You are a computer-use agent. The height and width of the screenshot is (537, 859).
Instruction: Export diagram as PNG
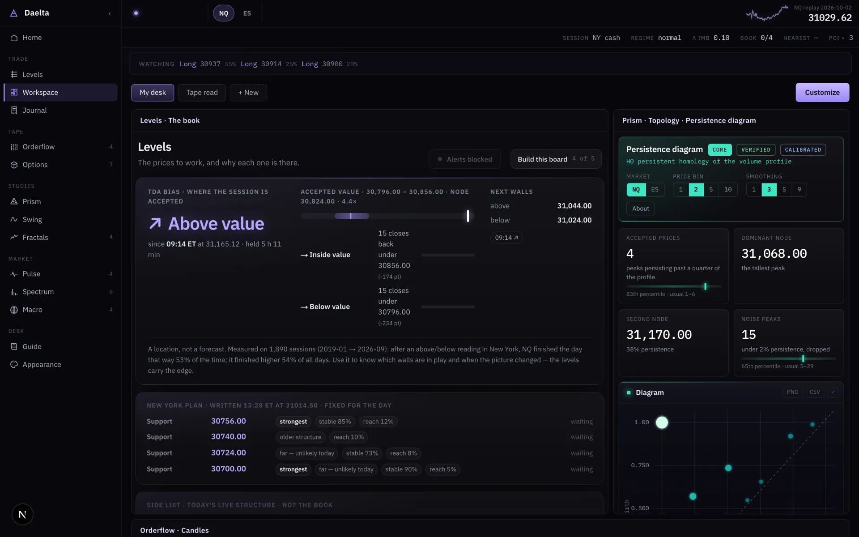tap(792, 392)
